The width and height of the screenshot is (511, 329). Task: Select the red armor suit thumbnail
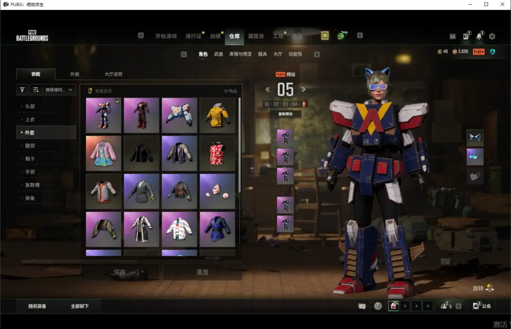(141, 115)
